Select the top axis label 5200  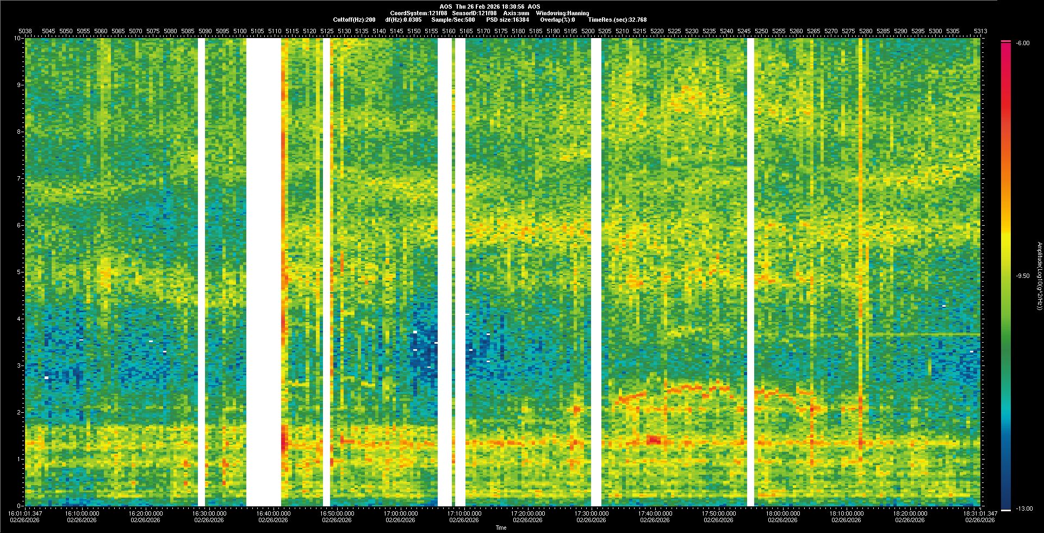pos(588,31)
